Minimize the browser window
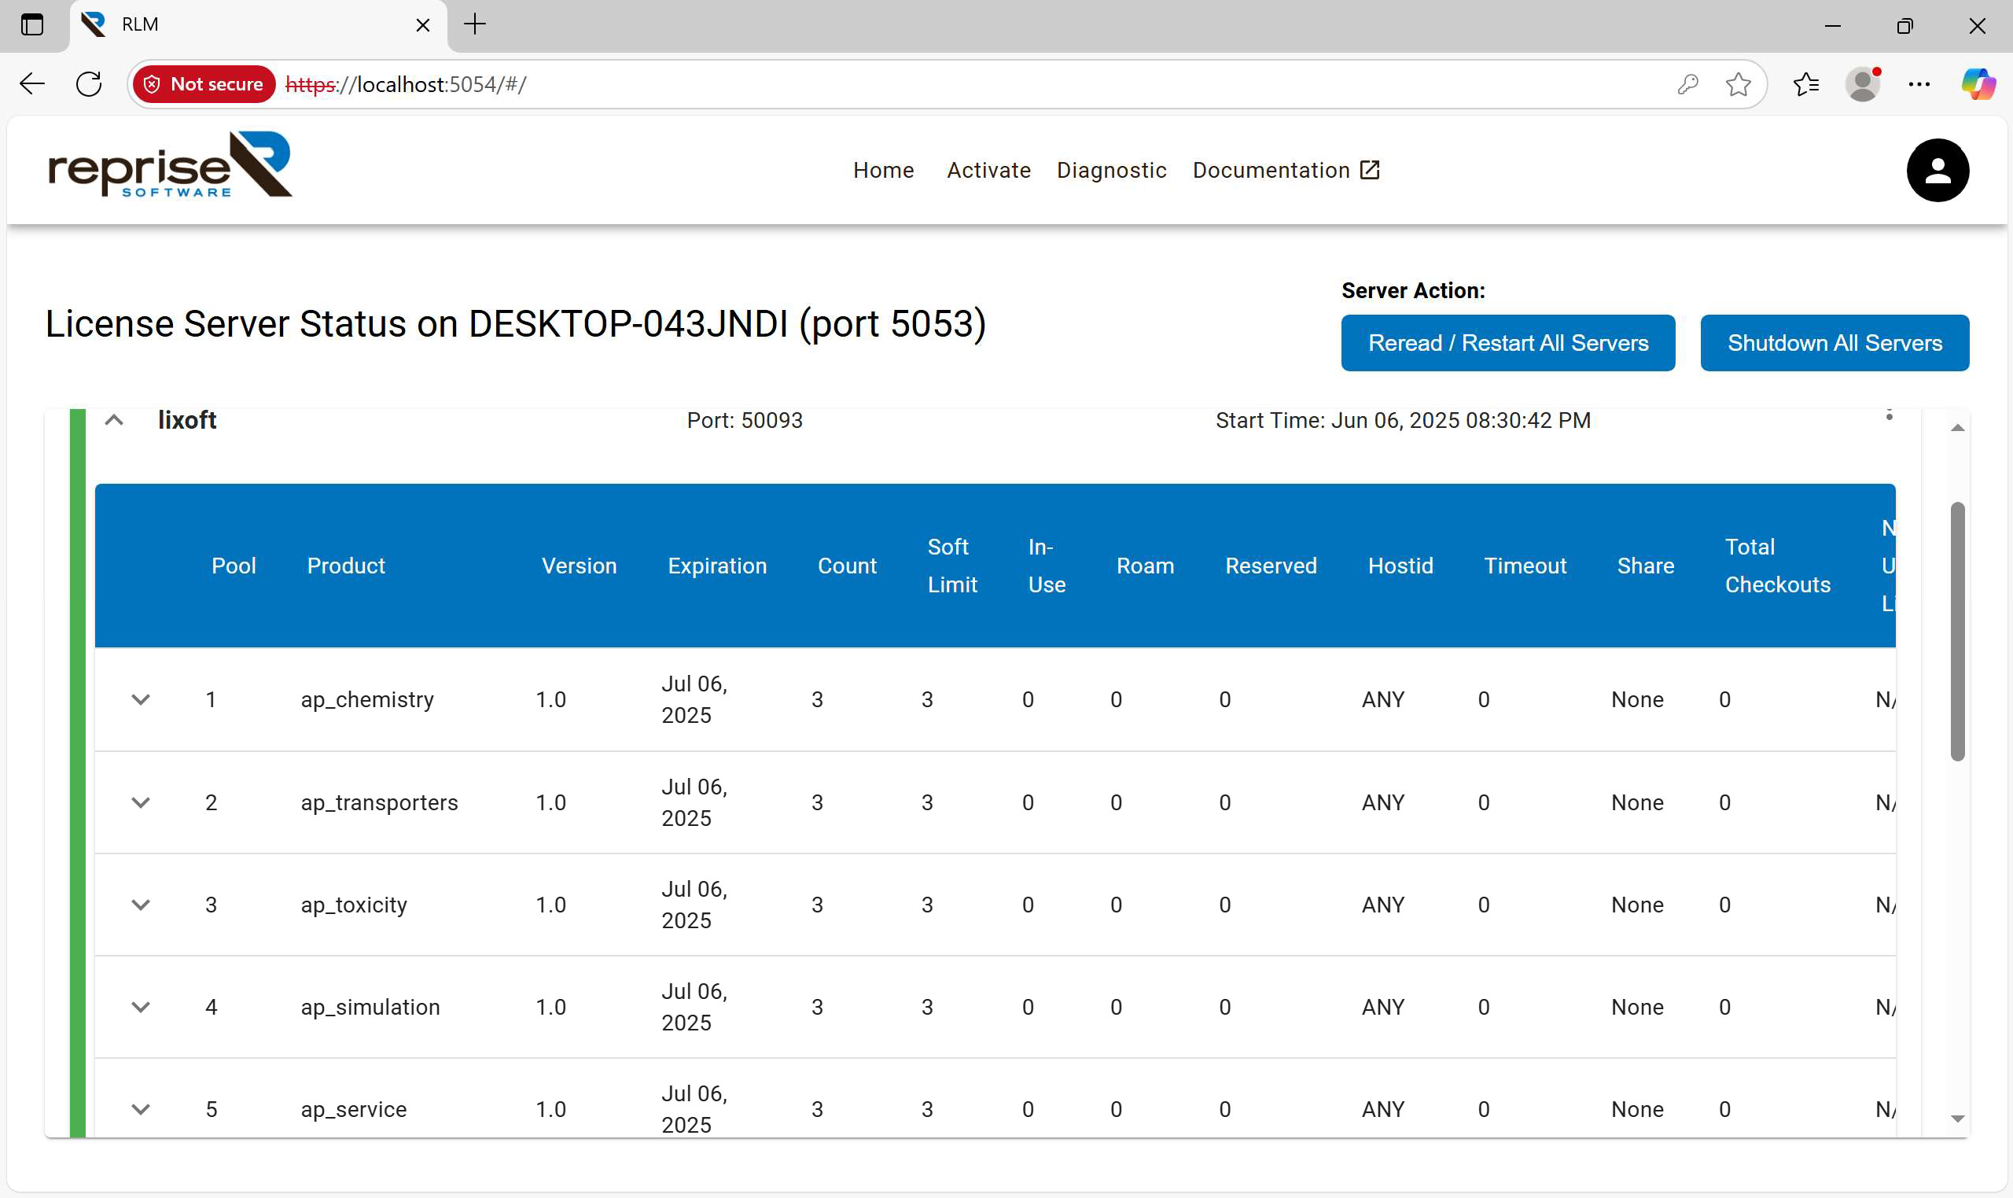 pyautogui.click(x=1832, y=25)
